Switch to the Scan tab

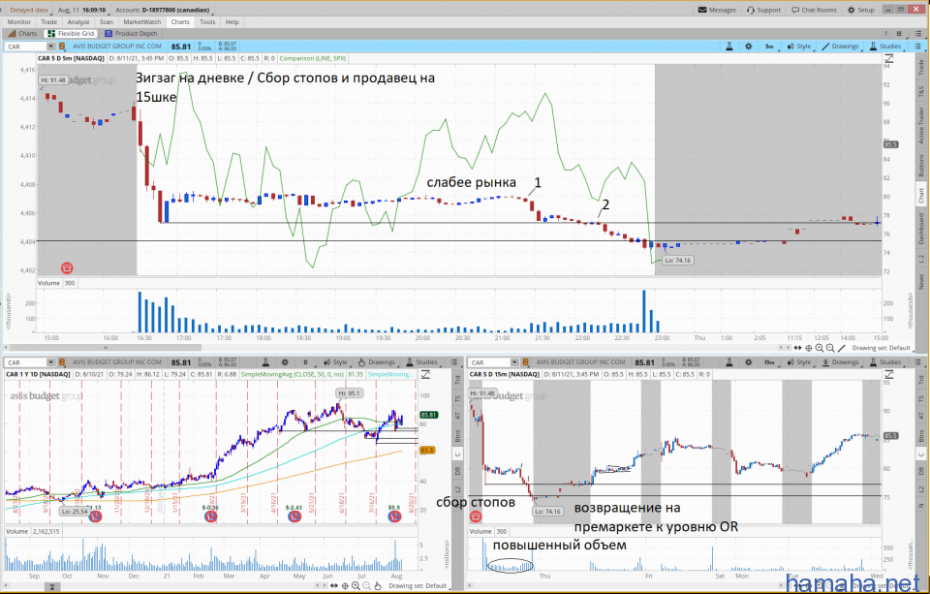coord(107,22)
